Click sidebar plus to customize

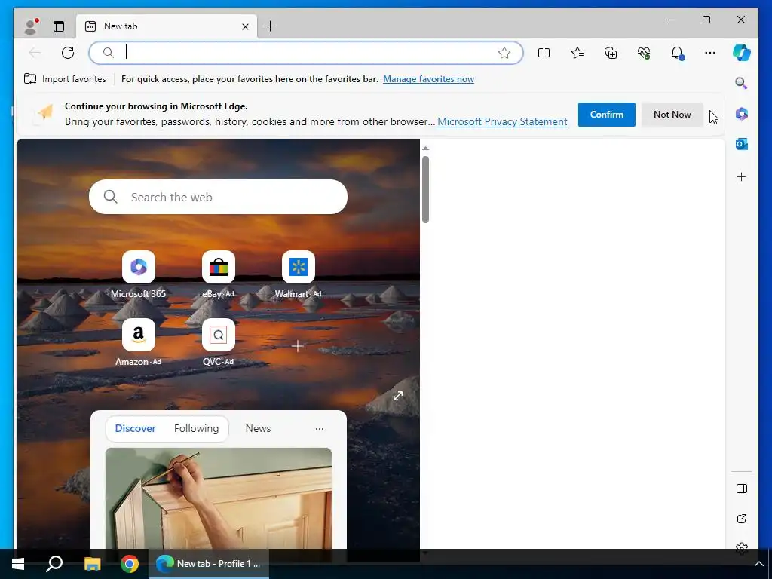[x=742, y=176]
